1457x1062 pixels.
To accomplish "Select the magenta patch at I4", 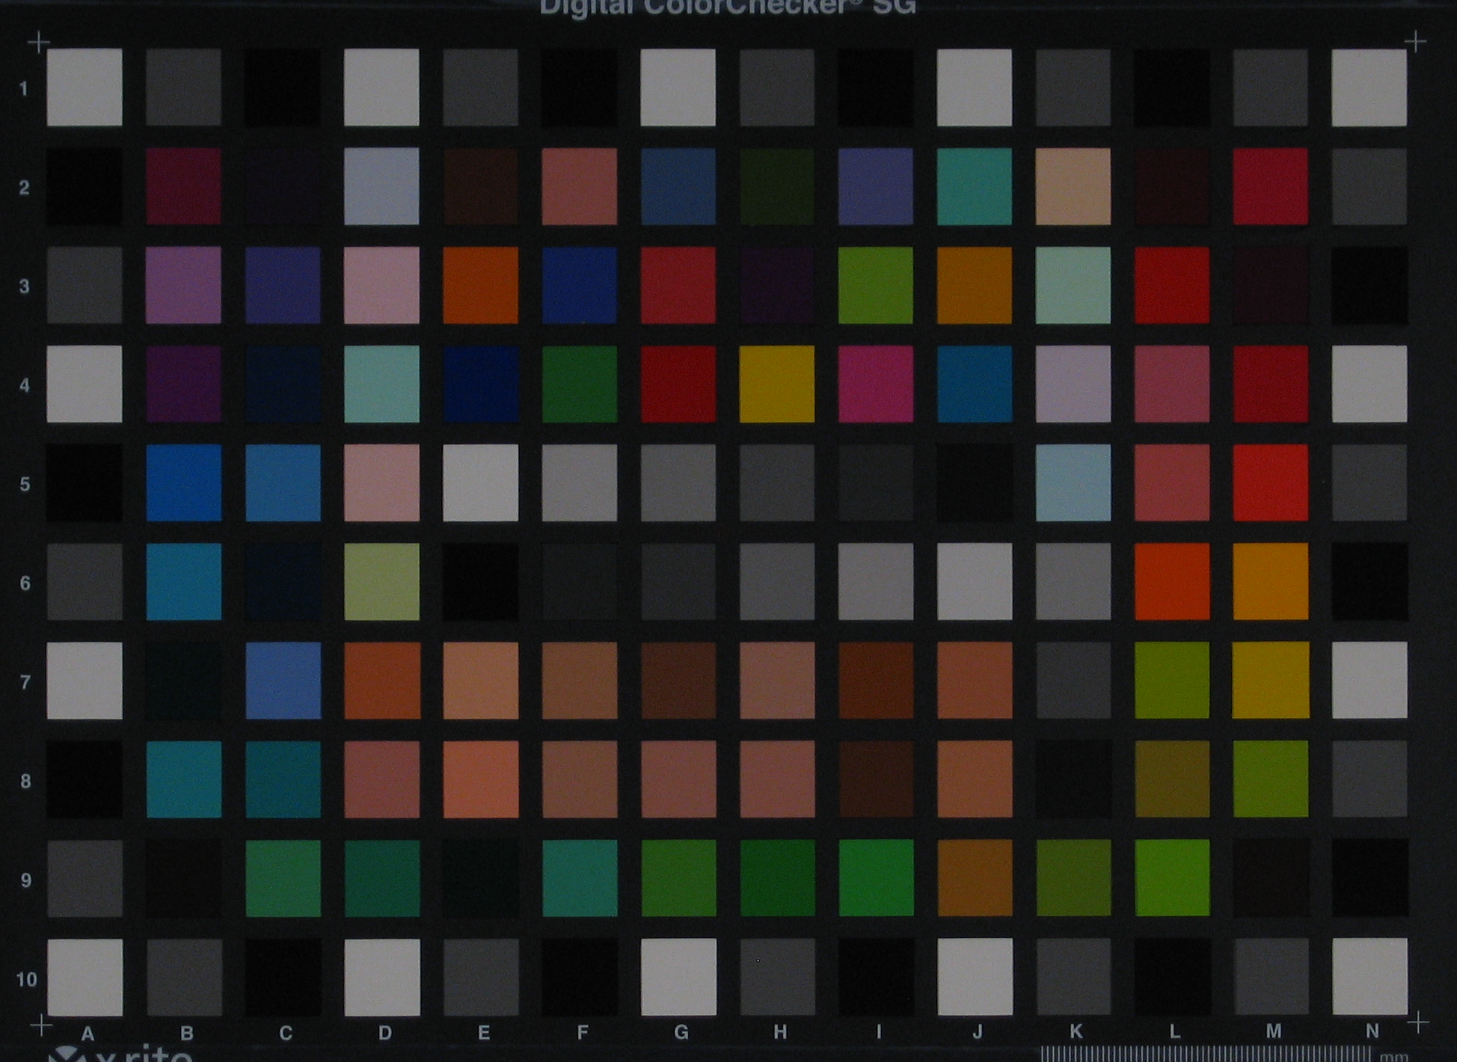I will point(875,384).
